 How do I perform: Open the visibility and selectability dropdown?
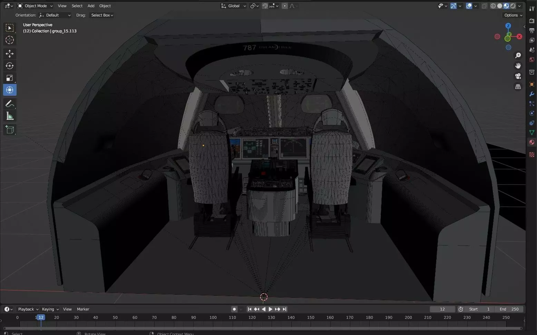click(442, 6)
